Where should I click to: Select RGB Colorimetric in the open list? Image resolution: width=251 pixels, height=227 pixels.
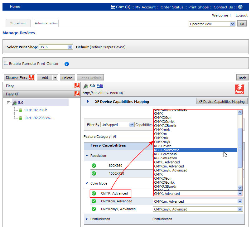pyautogui.click(x=195, y=150)
